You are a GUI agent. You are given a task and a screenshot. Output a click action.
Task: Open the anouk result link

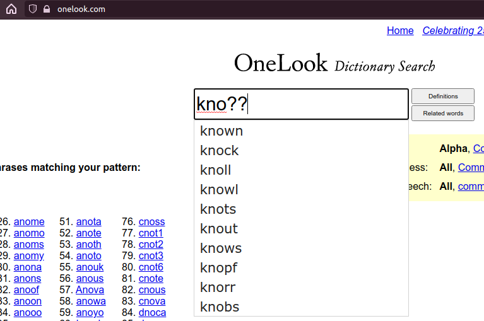(90, 267)
